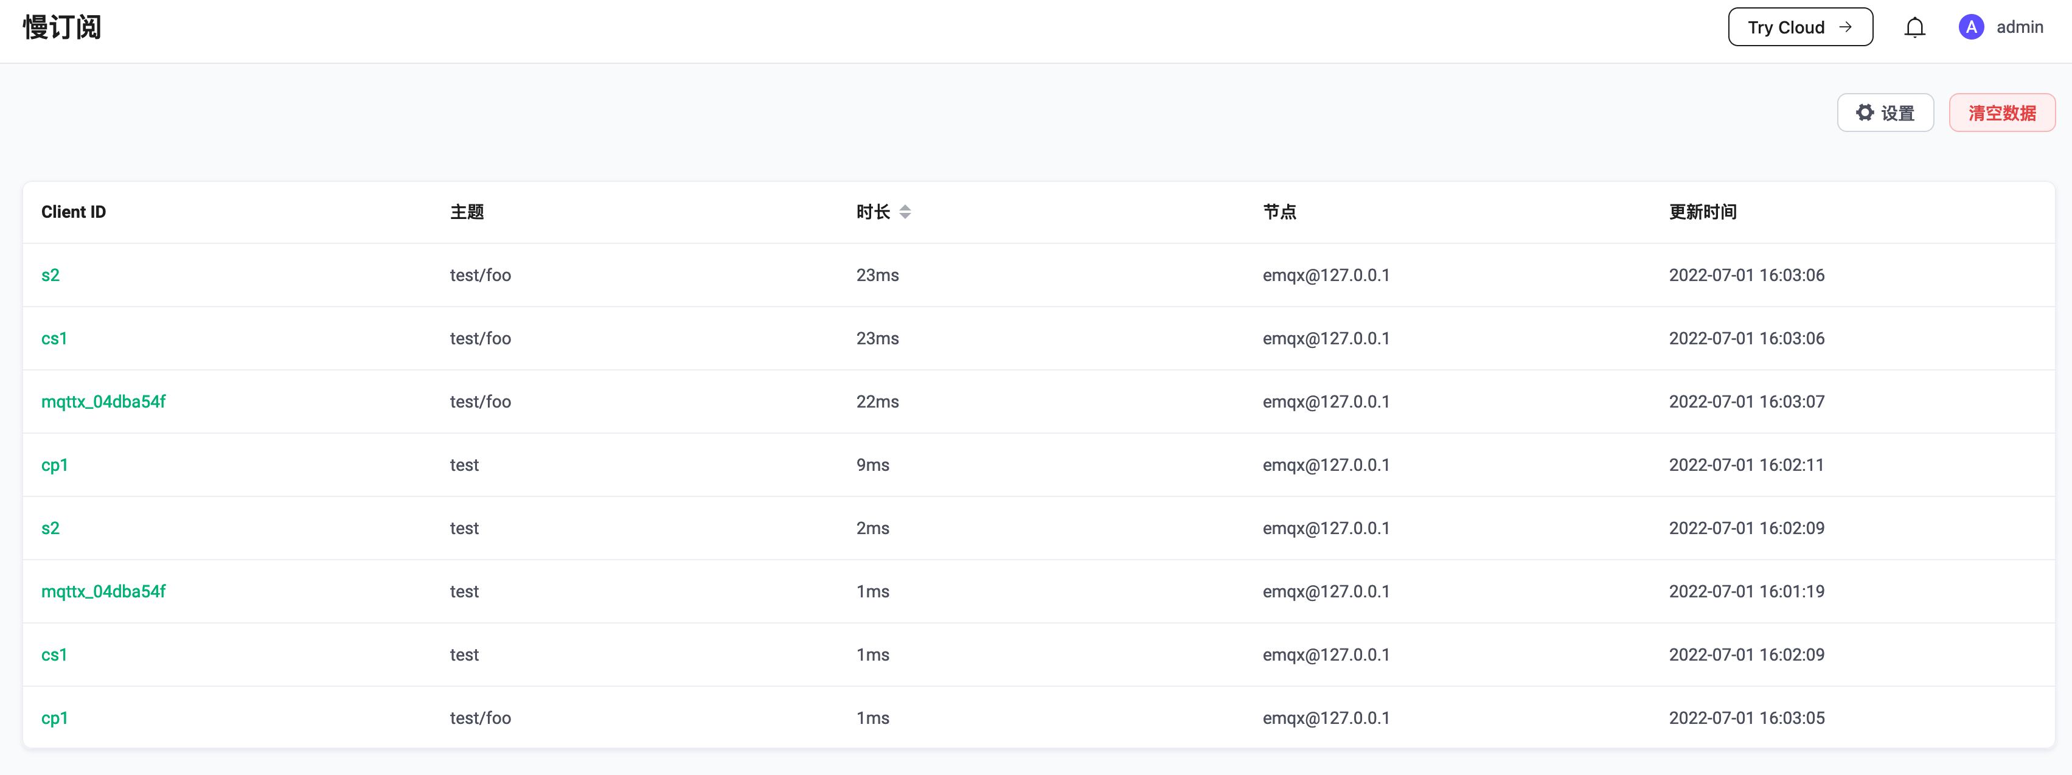The height and width of the screenshot is (775, 2072).
Task: Open the 设置 settings panel
Action: click(1885, 113)
